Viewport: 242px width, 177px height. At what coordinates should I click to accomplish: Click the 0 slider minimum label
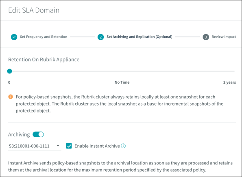(9, 82)
